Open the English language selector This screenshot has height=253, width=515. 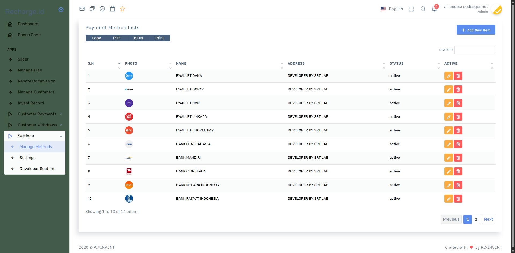(x=392, y=9)
